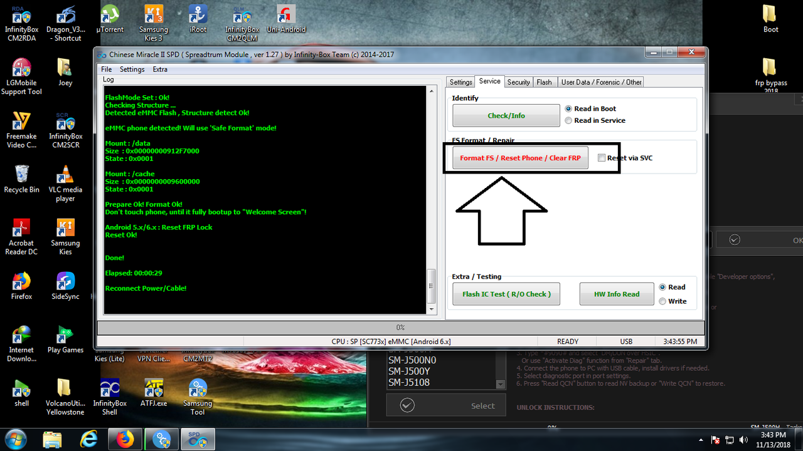Switch to the Flash tab
803x451 pixels.
point(545,82)
